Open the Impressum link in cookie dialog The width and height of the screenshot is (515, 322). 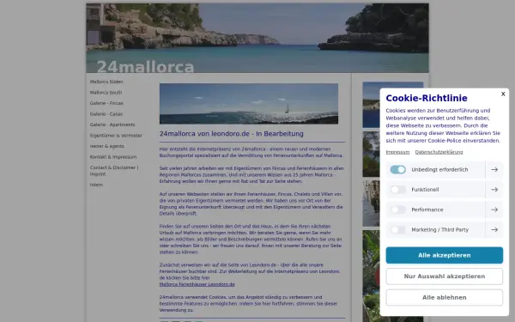pyautogui.click(x=397, y=152)
